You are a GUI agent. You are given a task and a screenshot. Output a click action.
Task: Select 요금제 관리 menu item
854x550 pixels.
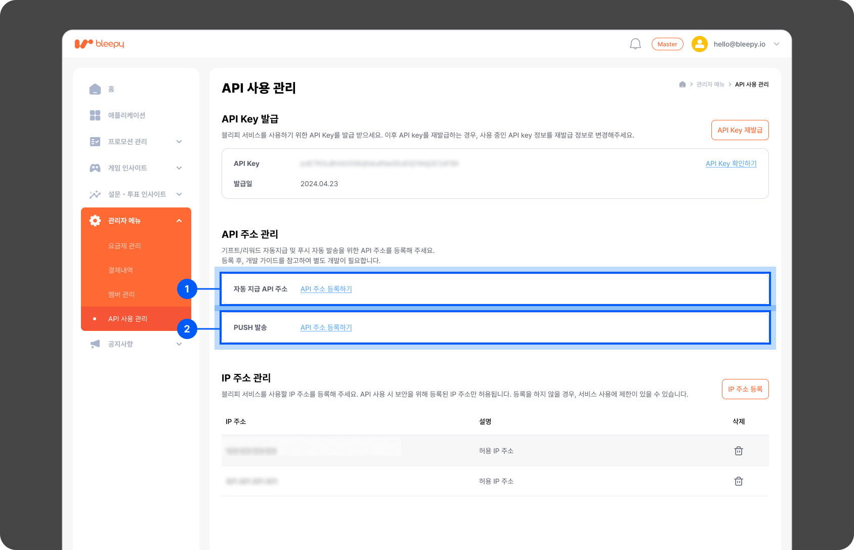(x=124, y=246)
